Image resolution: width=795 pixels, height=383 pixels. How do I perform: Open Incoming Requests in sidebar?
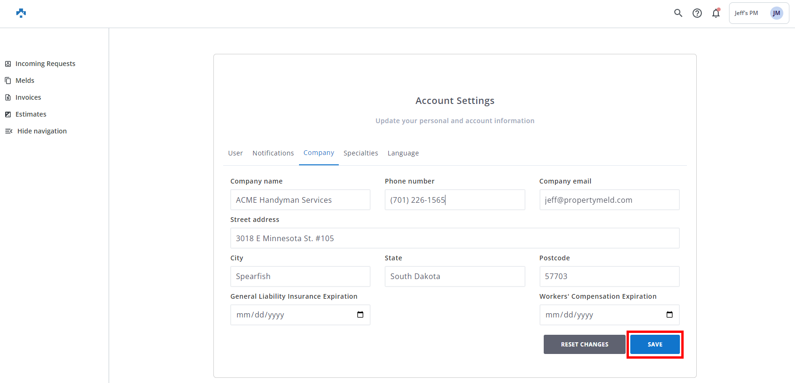pyautogui.click(x=45, y=64)
